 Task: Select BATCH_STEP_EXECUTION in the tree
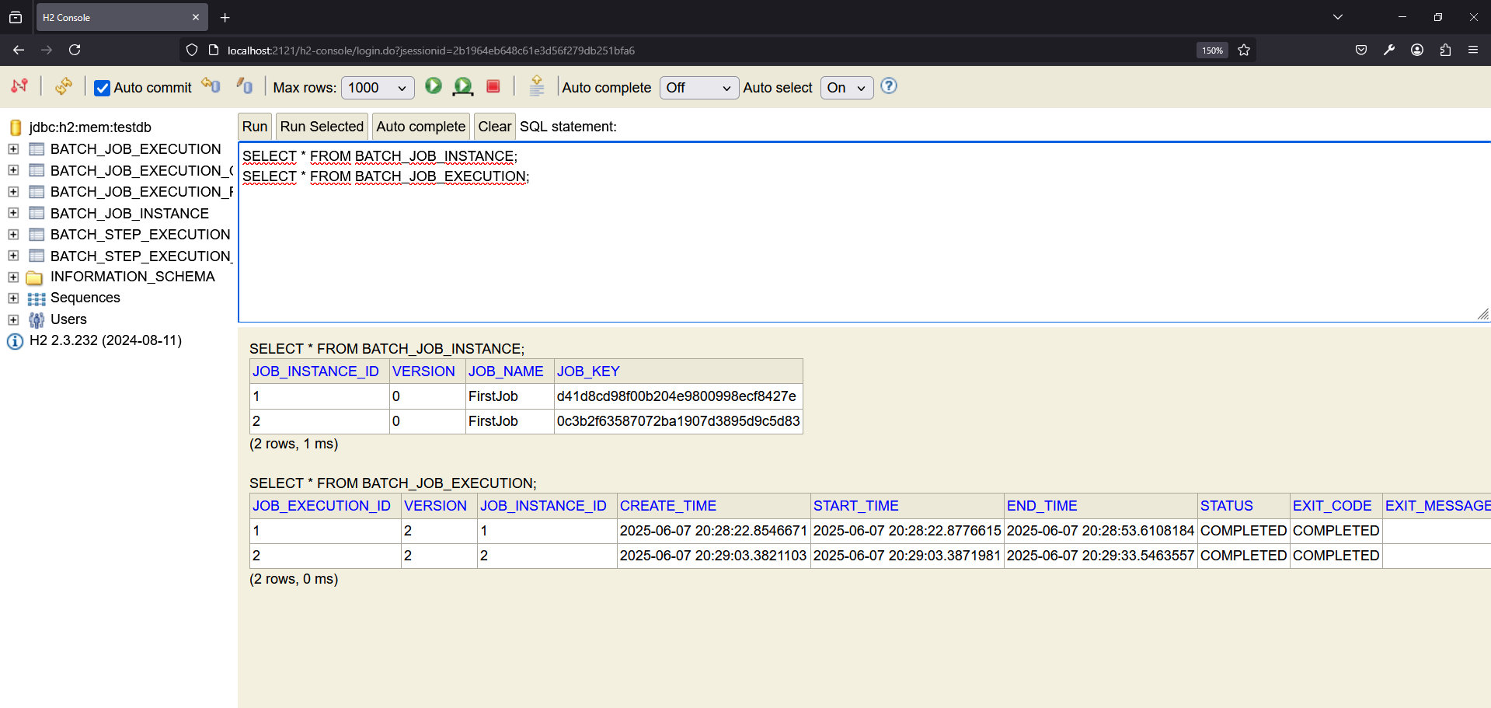pos(141,235)
